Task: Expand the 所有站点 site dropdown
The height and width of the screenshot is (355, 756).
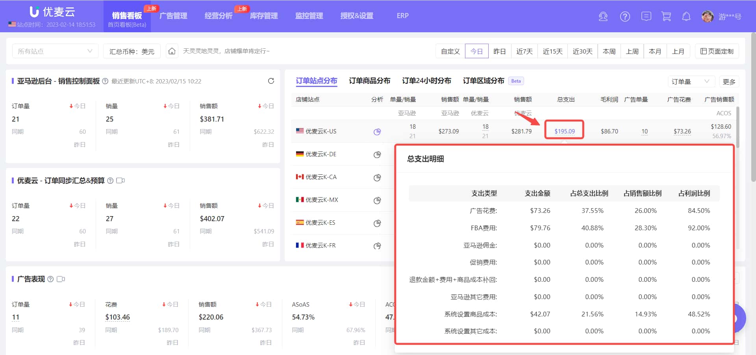Action: pyautogui.click(x=55, y=51)
